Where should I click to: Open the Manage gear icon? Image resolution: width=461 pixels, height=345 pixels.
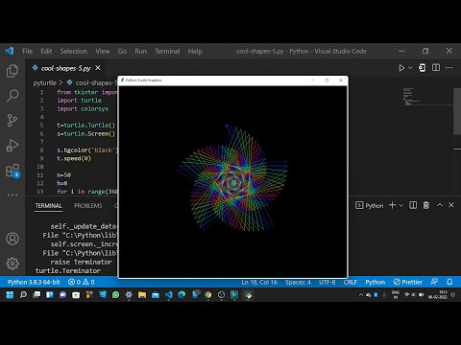(x=12, y=264)
